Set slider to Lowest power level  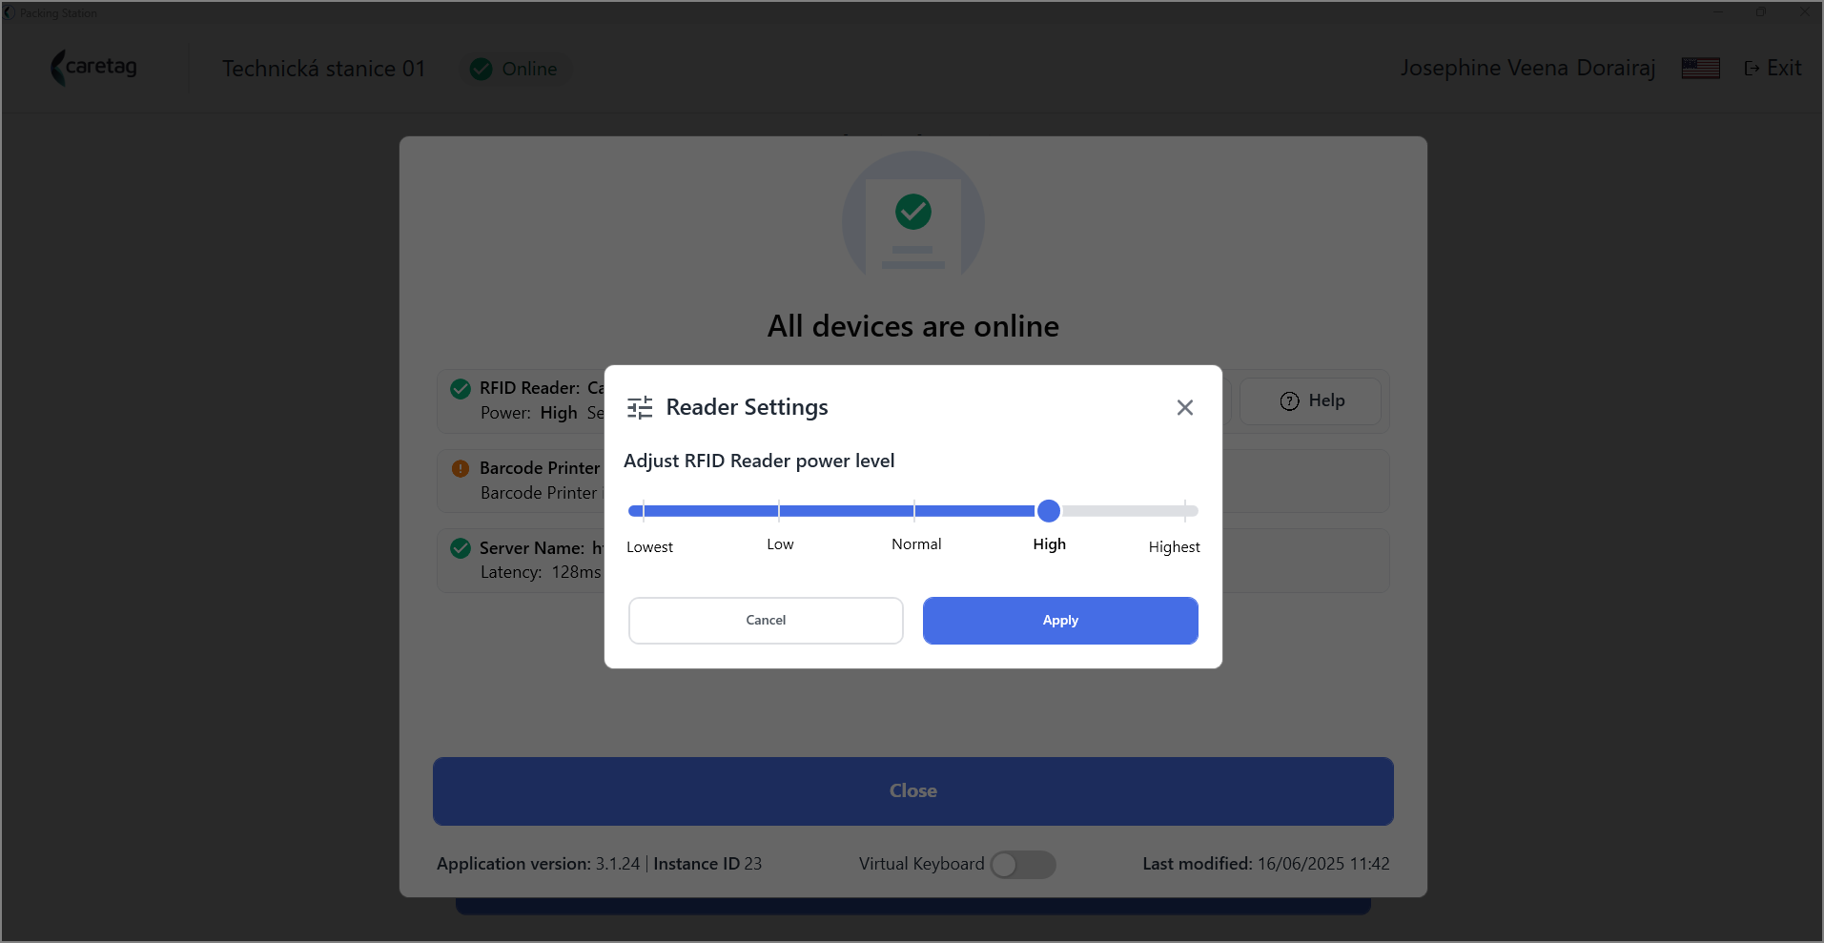(644, 511)
